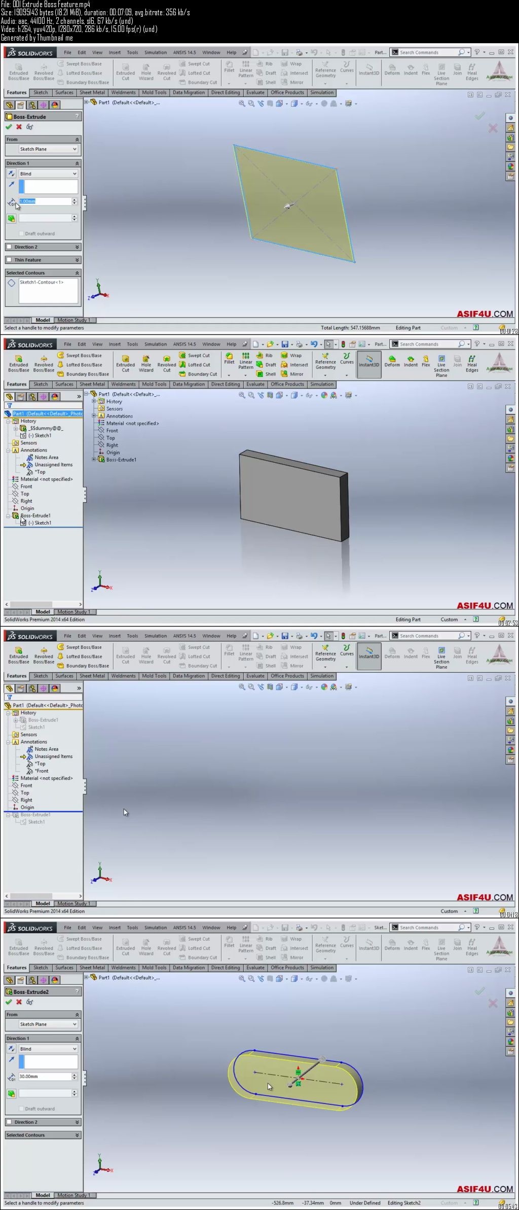Open Sketch Plane dropdown in Boss-Extrude2 panel
The width and height of the screenshot is (519, 1210).
click(48, 1024)
